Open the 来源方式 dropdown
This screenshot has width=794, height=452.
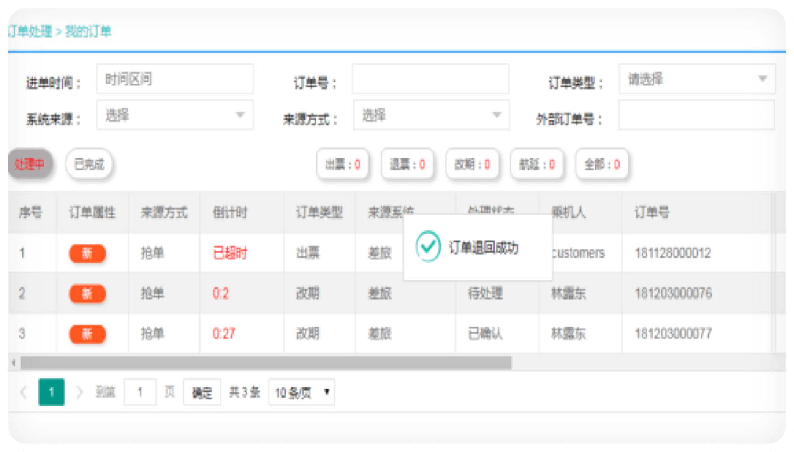pyautogui.click(x=431, y=115)
